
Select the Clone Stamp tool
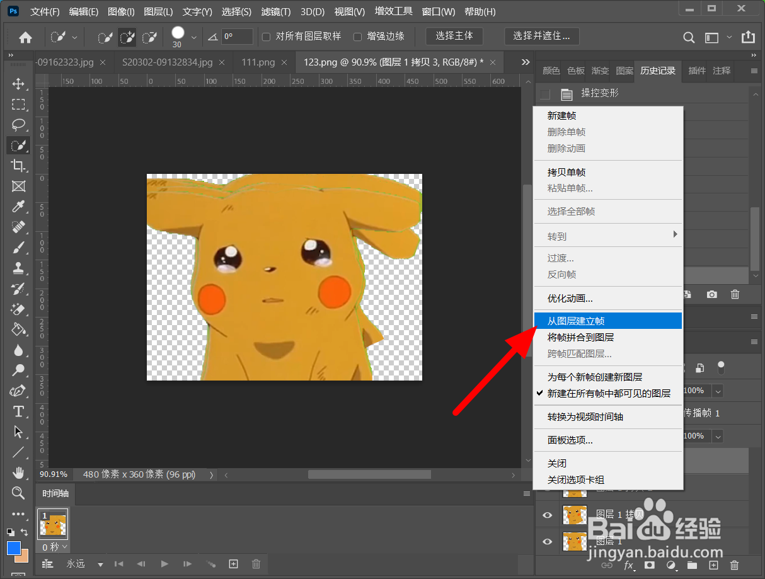click(18, 268)
